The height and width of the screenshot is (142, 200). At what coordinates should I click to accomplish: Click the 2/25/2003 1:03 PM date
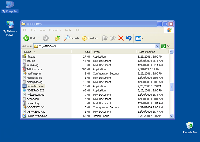[x=149, y=86]
